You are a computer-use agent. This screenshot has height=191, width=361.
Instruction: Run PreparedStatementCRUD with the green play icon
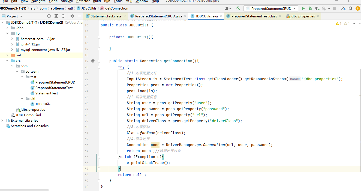point(303,8)
